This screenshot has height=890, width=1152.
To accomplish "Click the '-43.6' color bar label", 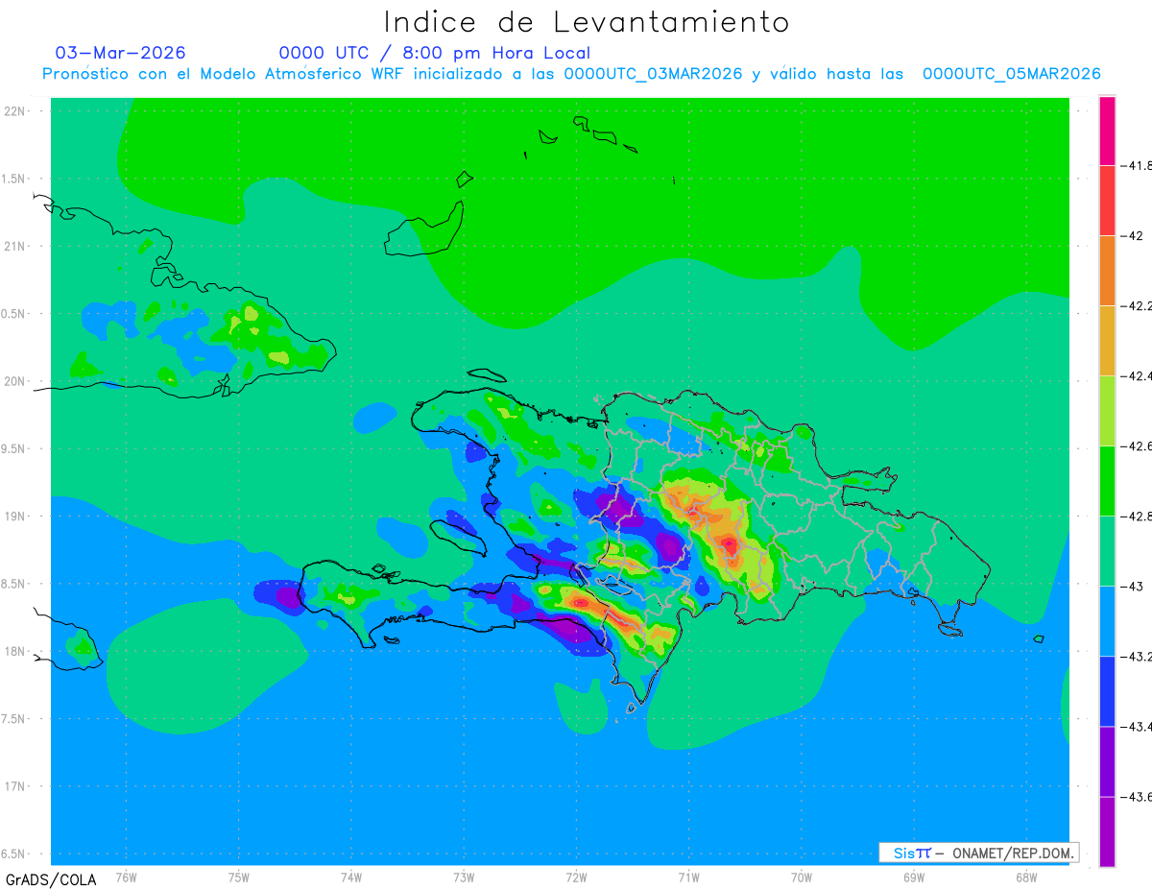I will pos(1138,797).
